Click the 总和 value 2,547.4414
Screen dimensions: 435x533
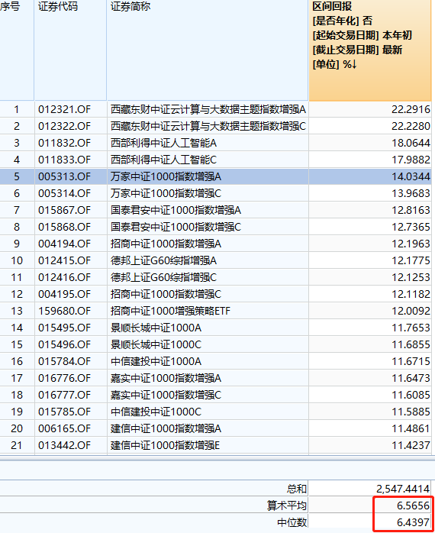(x=403, y=489)
